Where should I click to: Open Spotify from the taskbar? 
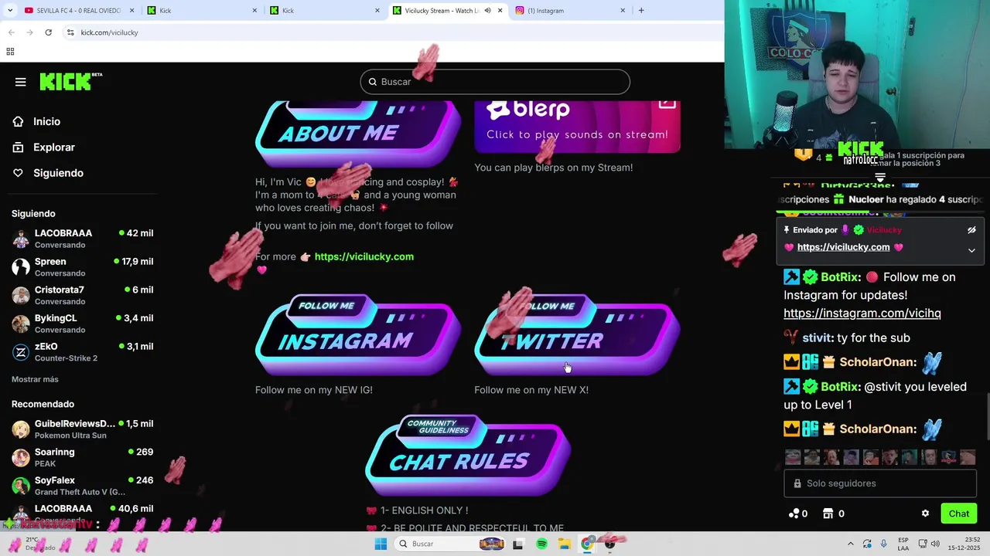click(541, 544)
